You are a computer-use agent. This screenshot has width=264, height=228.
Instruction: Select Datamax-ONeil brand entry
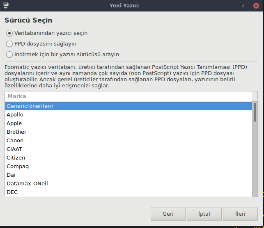pyautogui.click(x=27, y=183)
